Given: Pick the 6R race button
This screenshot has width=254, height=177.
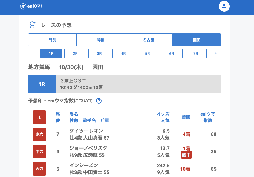Looking at the screenshot, I should point(172,54).
